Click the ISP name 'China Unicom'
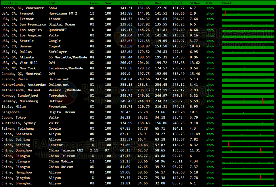 (x=61, y=167)
